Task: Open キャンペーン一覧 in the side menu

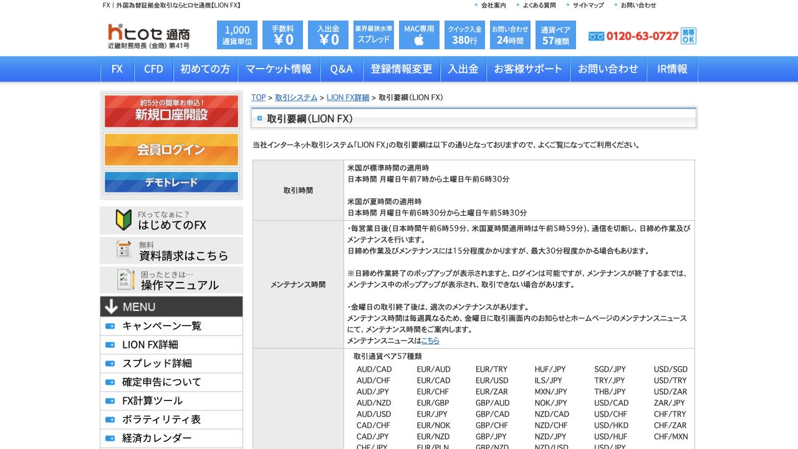Action: click(x=171, y=326)
